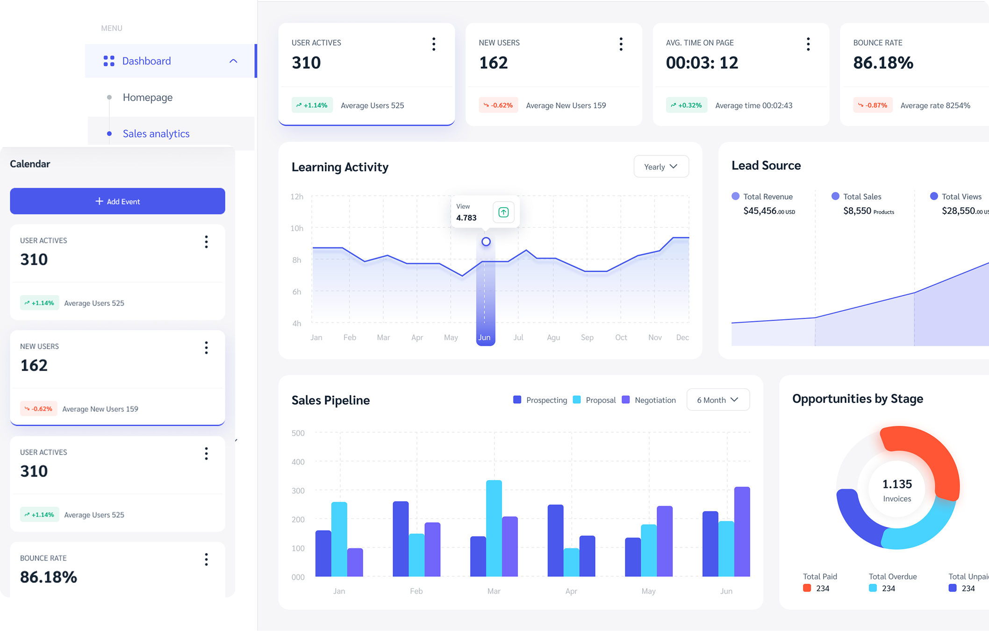Screen dimensions: 989x631
Task: Open the AVG. TIME ON PAGE options menu
Action: point(808,44)
